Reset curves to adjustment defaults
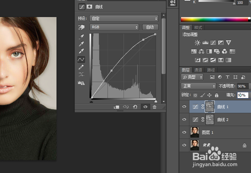This screenshot has width=251, height=173. [x=135, y=107]
